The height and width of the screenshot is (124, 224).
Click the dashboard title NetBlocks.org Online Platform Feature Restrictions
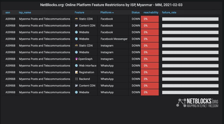tap(112, 5)
